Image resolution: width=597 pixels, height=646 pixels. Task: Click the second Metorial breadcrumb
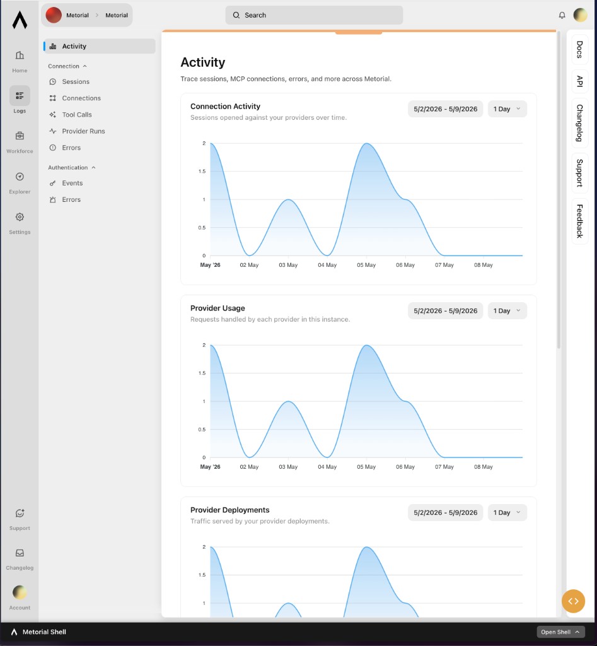pyautogui.click(x=117, y=15)
